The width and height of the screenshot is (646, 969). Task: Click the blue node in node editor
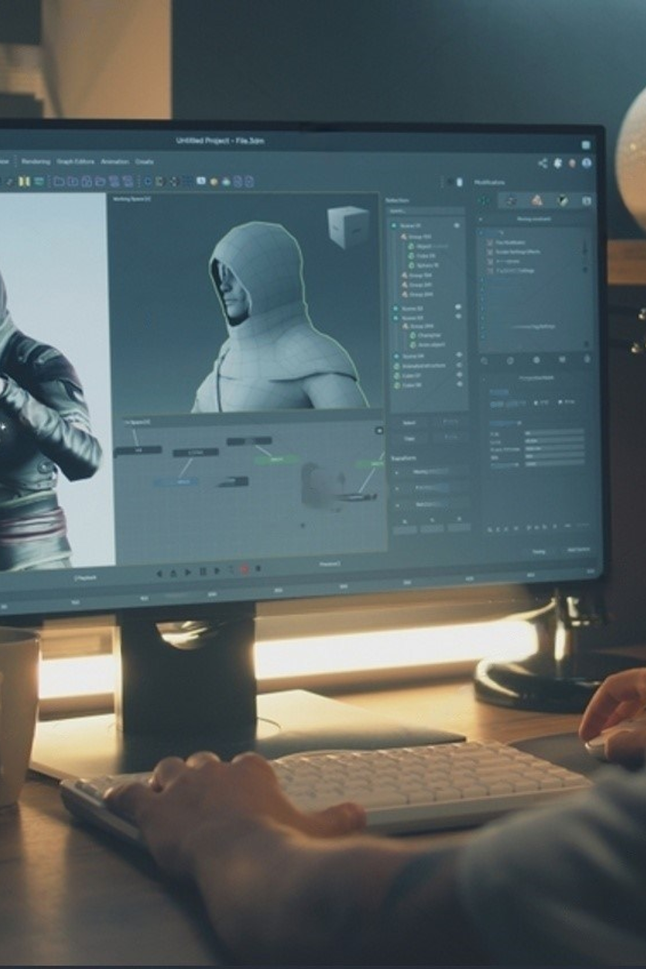(176, 481)
